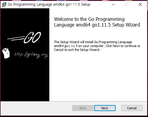This screenshot has width=148, height=117.
Task: Click the window title 'Go Programming Language amd64 go1.11.5 Setup'
Action: point(49,4)
